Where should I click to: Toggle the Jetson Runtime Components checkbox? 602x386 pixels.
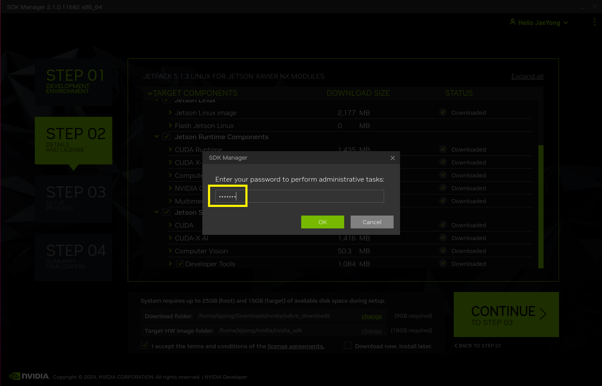pyautogui.click(x=166, y=137)
